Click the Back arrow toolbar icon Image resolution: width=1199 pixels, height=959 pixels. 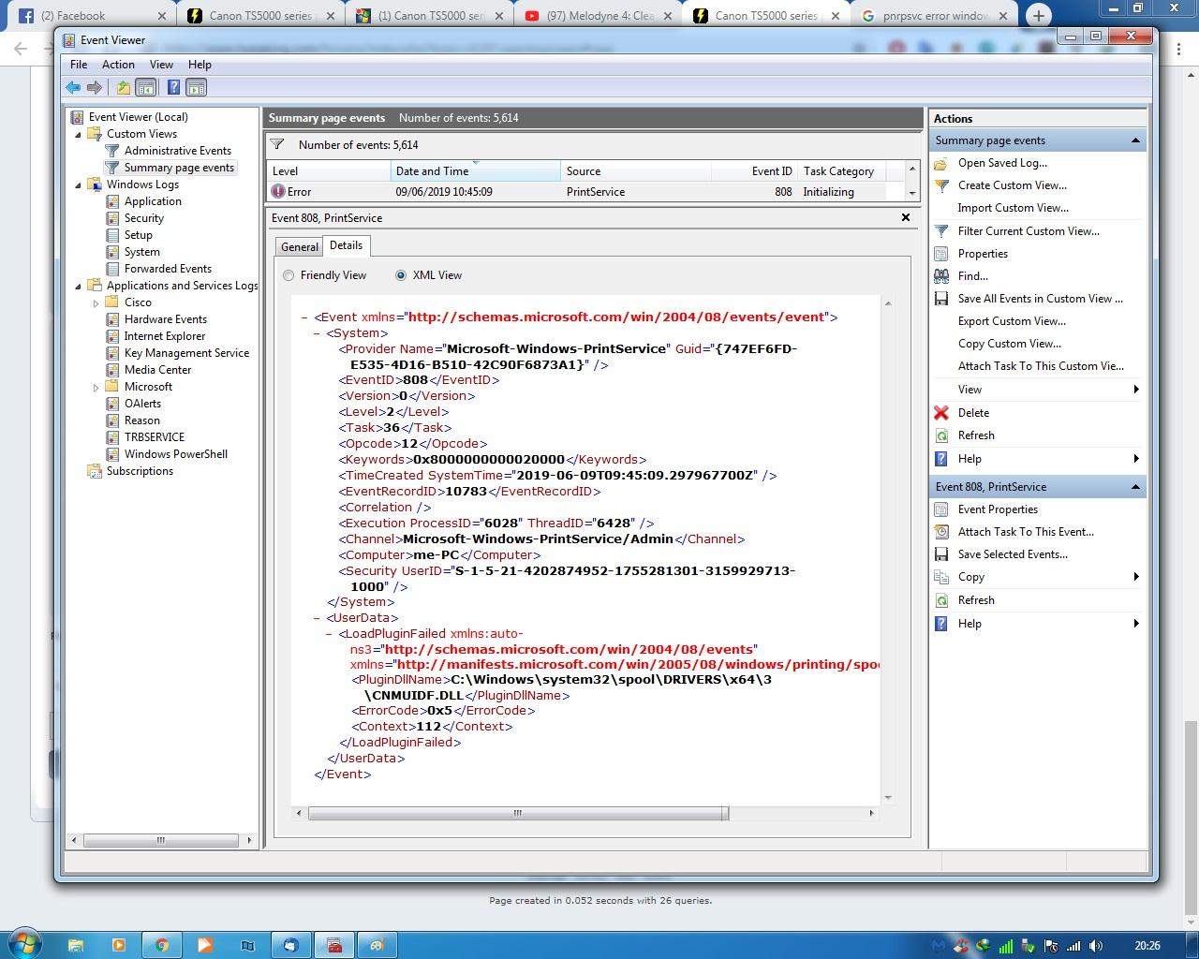pos(73,88)
